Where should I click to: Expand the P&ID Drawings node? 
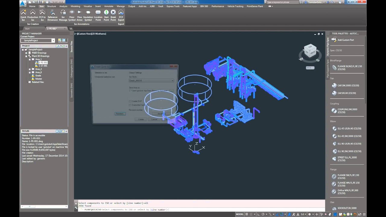pos(26,53)
